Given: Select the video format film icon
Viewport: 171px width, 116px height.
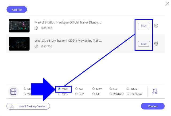Looking at the screenshot, I should click(13, 91).
